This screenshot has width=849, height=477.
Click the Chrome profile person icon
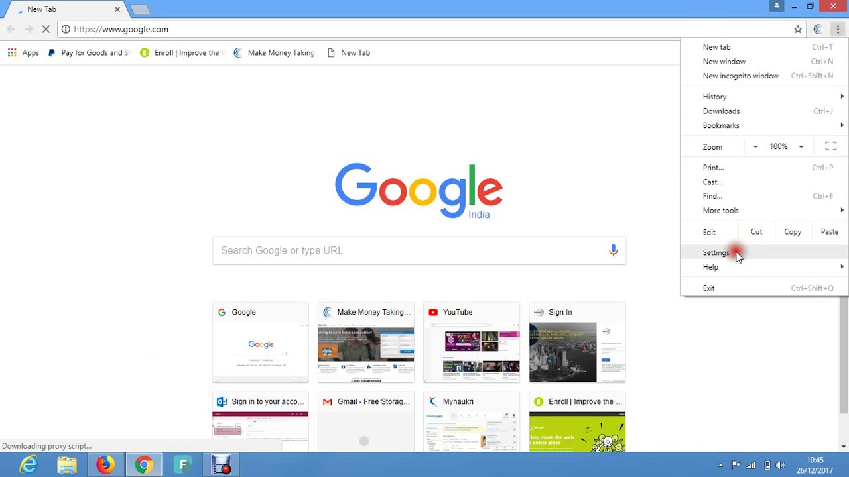coord(777,6)
